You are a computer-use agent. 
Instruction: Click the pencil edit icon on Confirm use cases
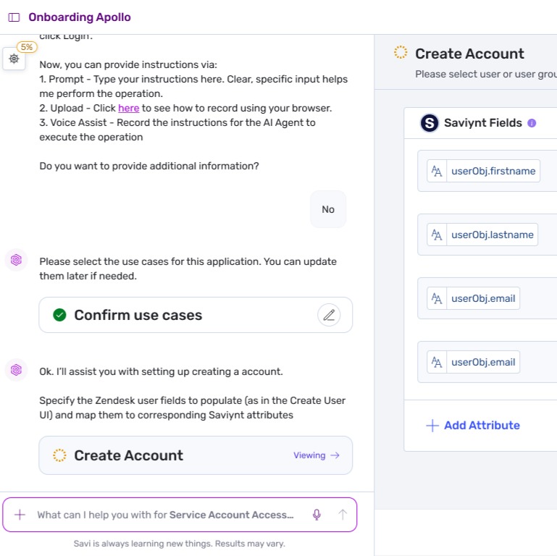[x=329, y=315]
